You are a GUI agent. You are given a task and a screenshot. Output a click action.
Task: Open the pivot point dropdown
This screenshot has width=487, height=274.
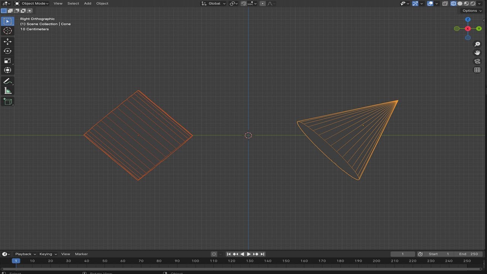click(234, 3)
